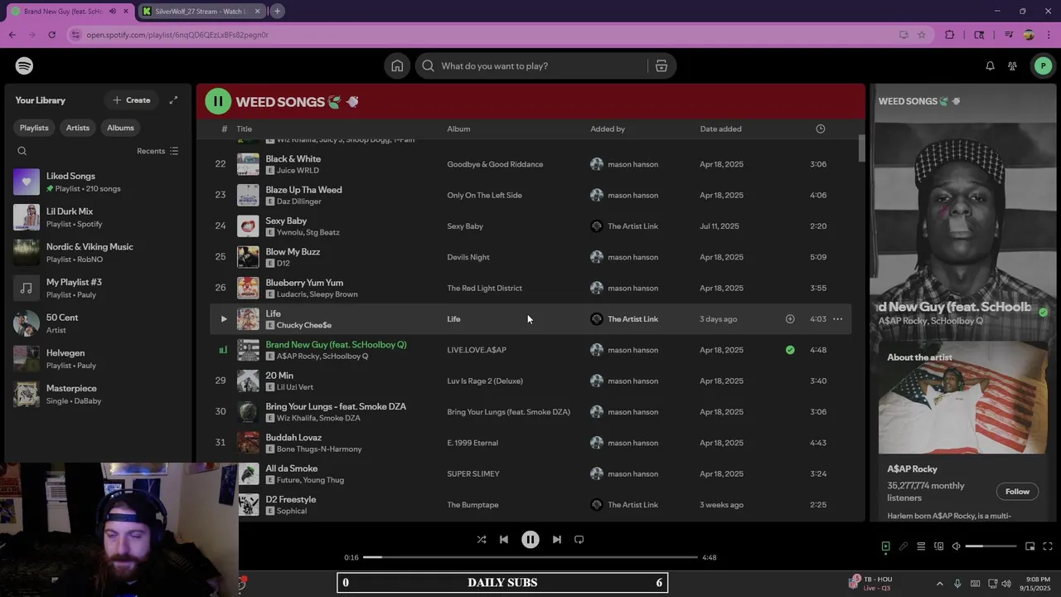The height and width of the screenshot is (597, 1061).
Task: Click the green check in Now Playing panel
Action: [1043, 313]
